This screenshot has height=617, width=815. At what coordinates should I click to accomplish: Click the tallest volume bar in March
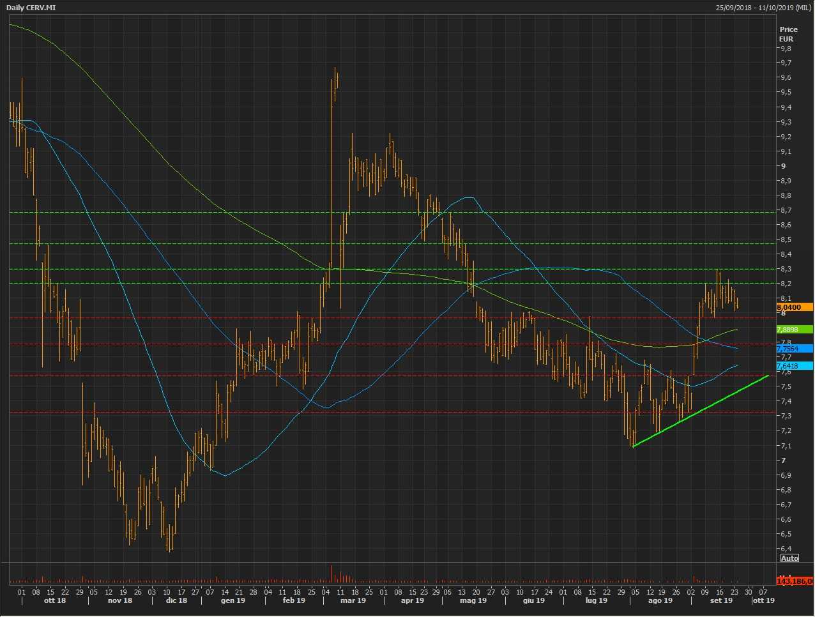332,574
